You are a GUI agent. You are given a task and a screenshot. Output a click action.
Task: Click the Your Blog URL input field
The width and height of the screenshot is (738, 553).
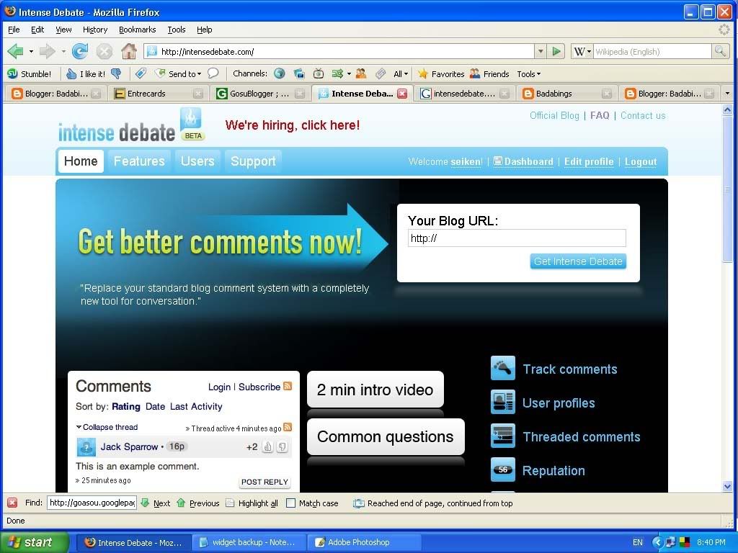(517, 238)
